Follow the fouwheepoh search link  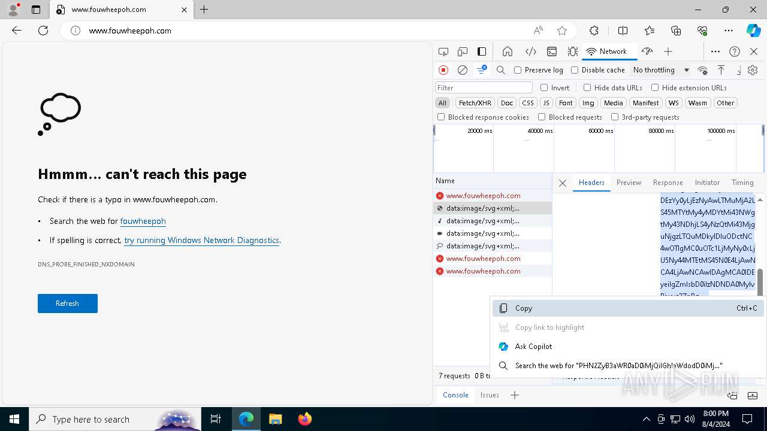click(143, 221)
